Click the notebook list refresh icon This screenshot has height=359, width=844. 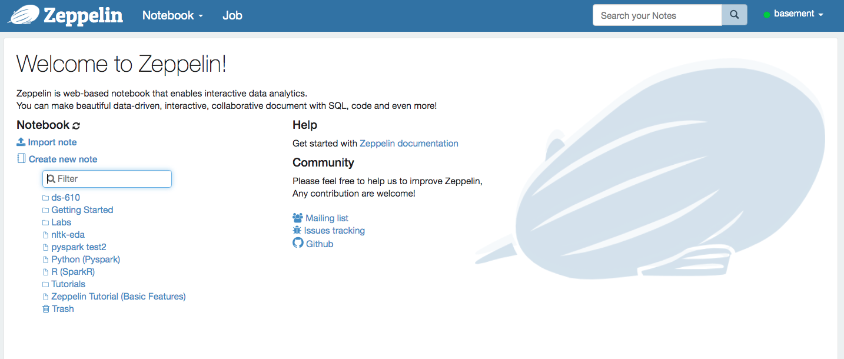pos(76,125)
